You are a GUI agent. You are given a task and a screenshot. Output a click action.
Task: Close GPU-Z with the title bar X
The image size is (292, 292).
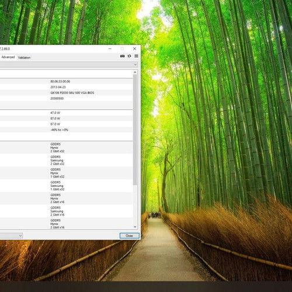click(134, 48)
